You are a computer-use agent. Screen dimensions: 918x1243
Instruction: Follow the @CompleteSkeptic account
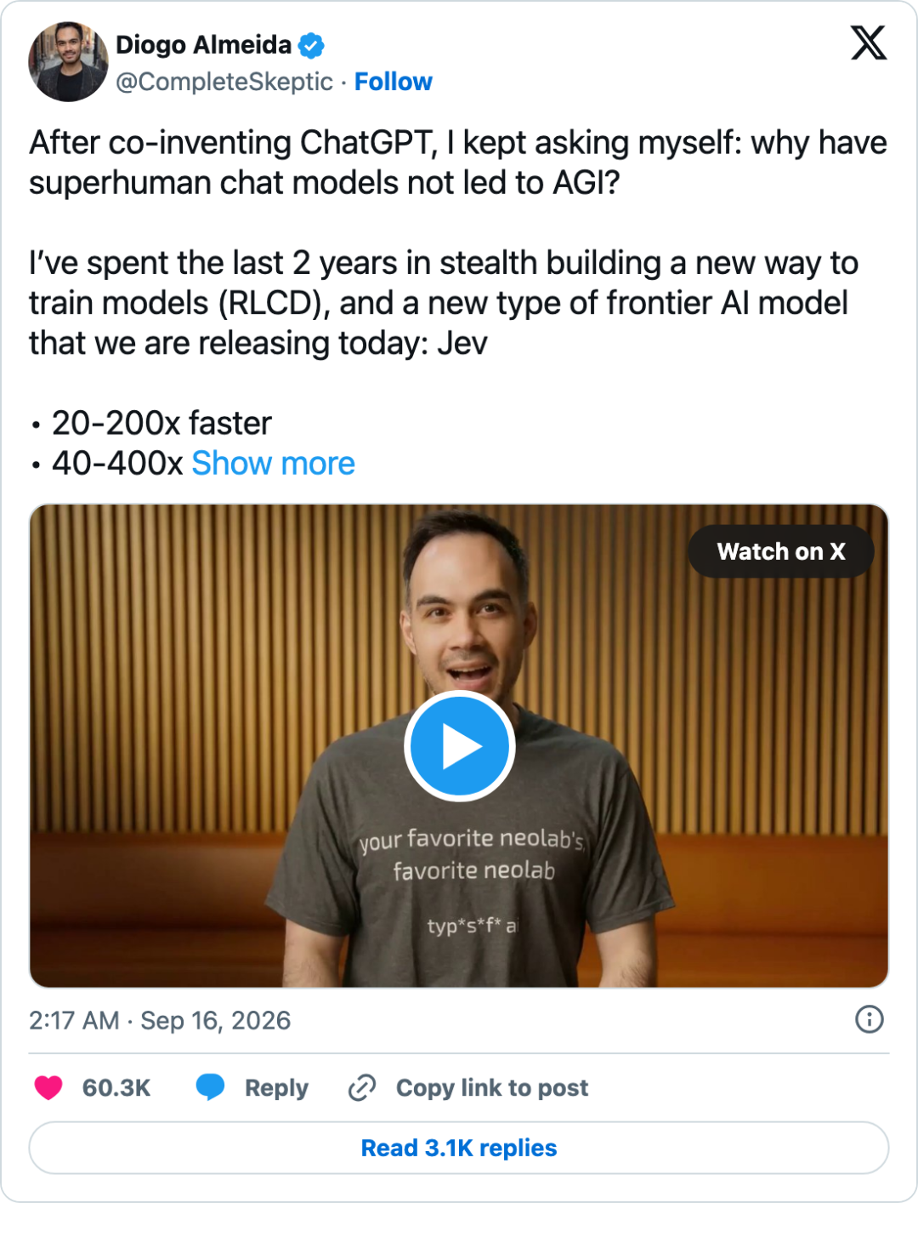click(394, 82)
